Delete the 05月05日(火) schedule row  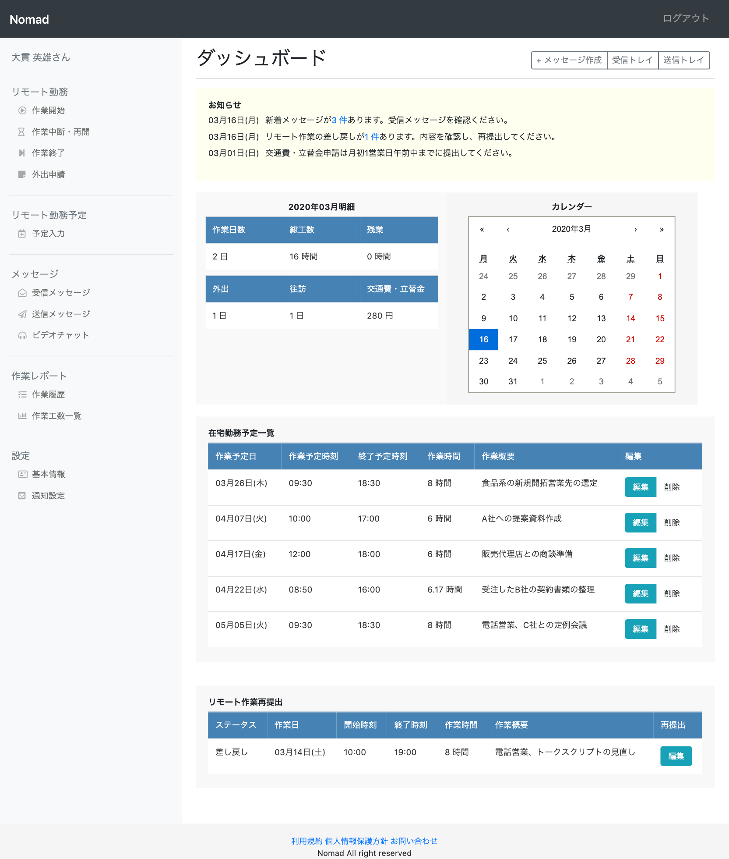click(x=672, y=629)
